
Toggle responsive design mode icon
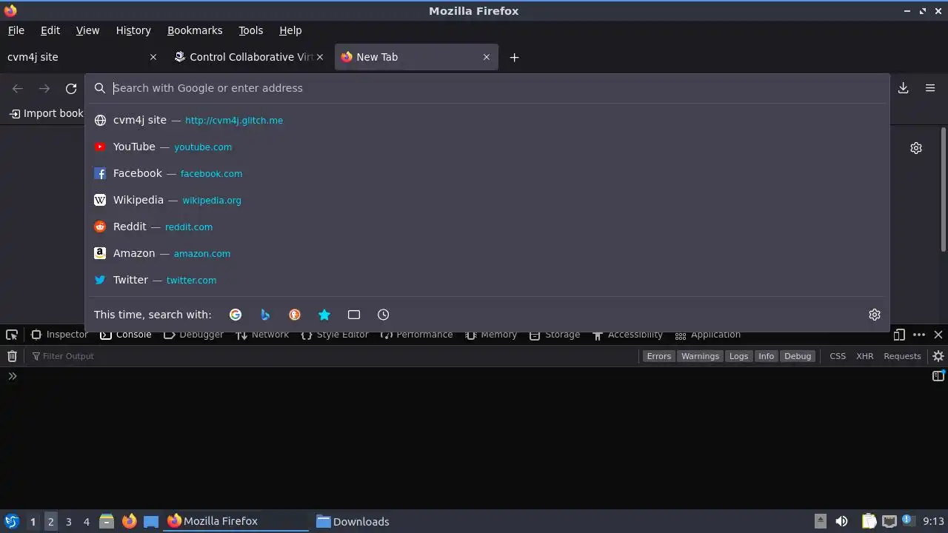899,335
